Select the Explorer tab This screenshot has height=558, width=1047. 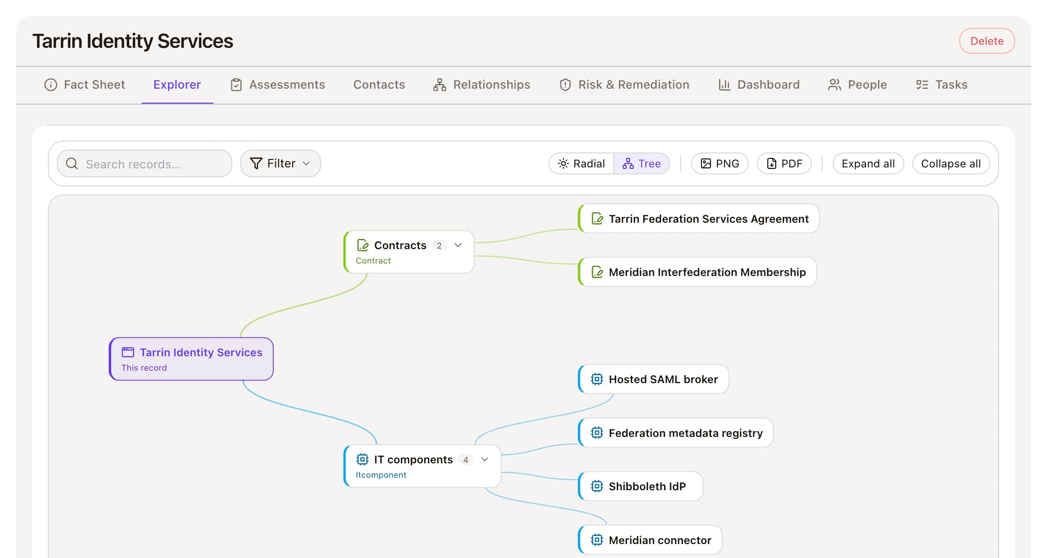point(177,85)
